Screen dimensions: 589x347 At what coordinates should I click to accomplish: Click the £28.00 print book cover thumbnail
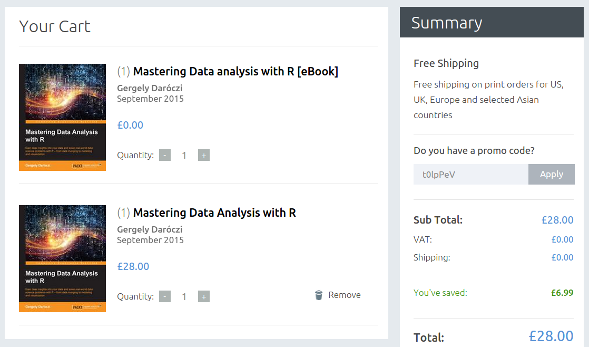click(x=62, y=258)
